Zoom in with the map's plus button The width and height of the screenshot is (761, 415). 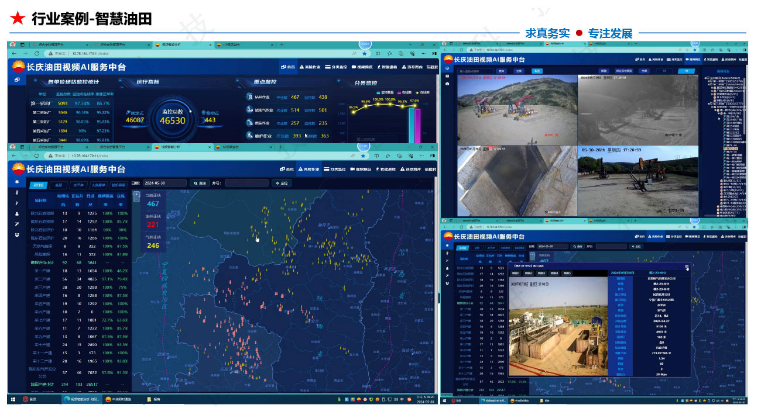pyautogui.click(x=136, y=193)
